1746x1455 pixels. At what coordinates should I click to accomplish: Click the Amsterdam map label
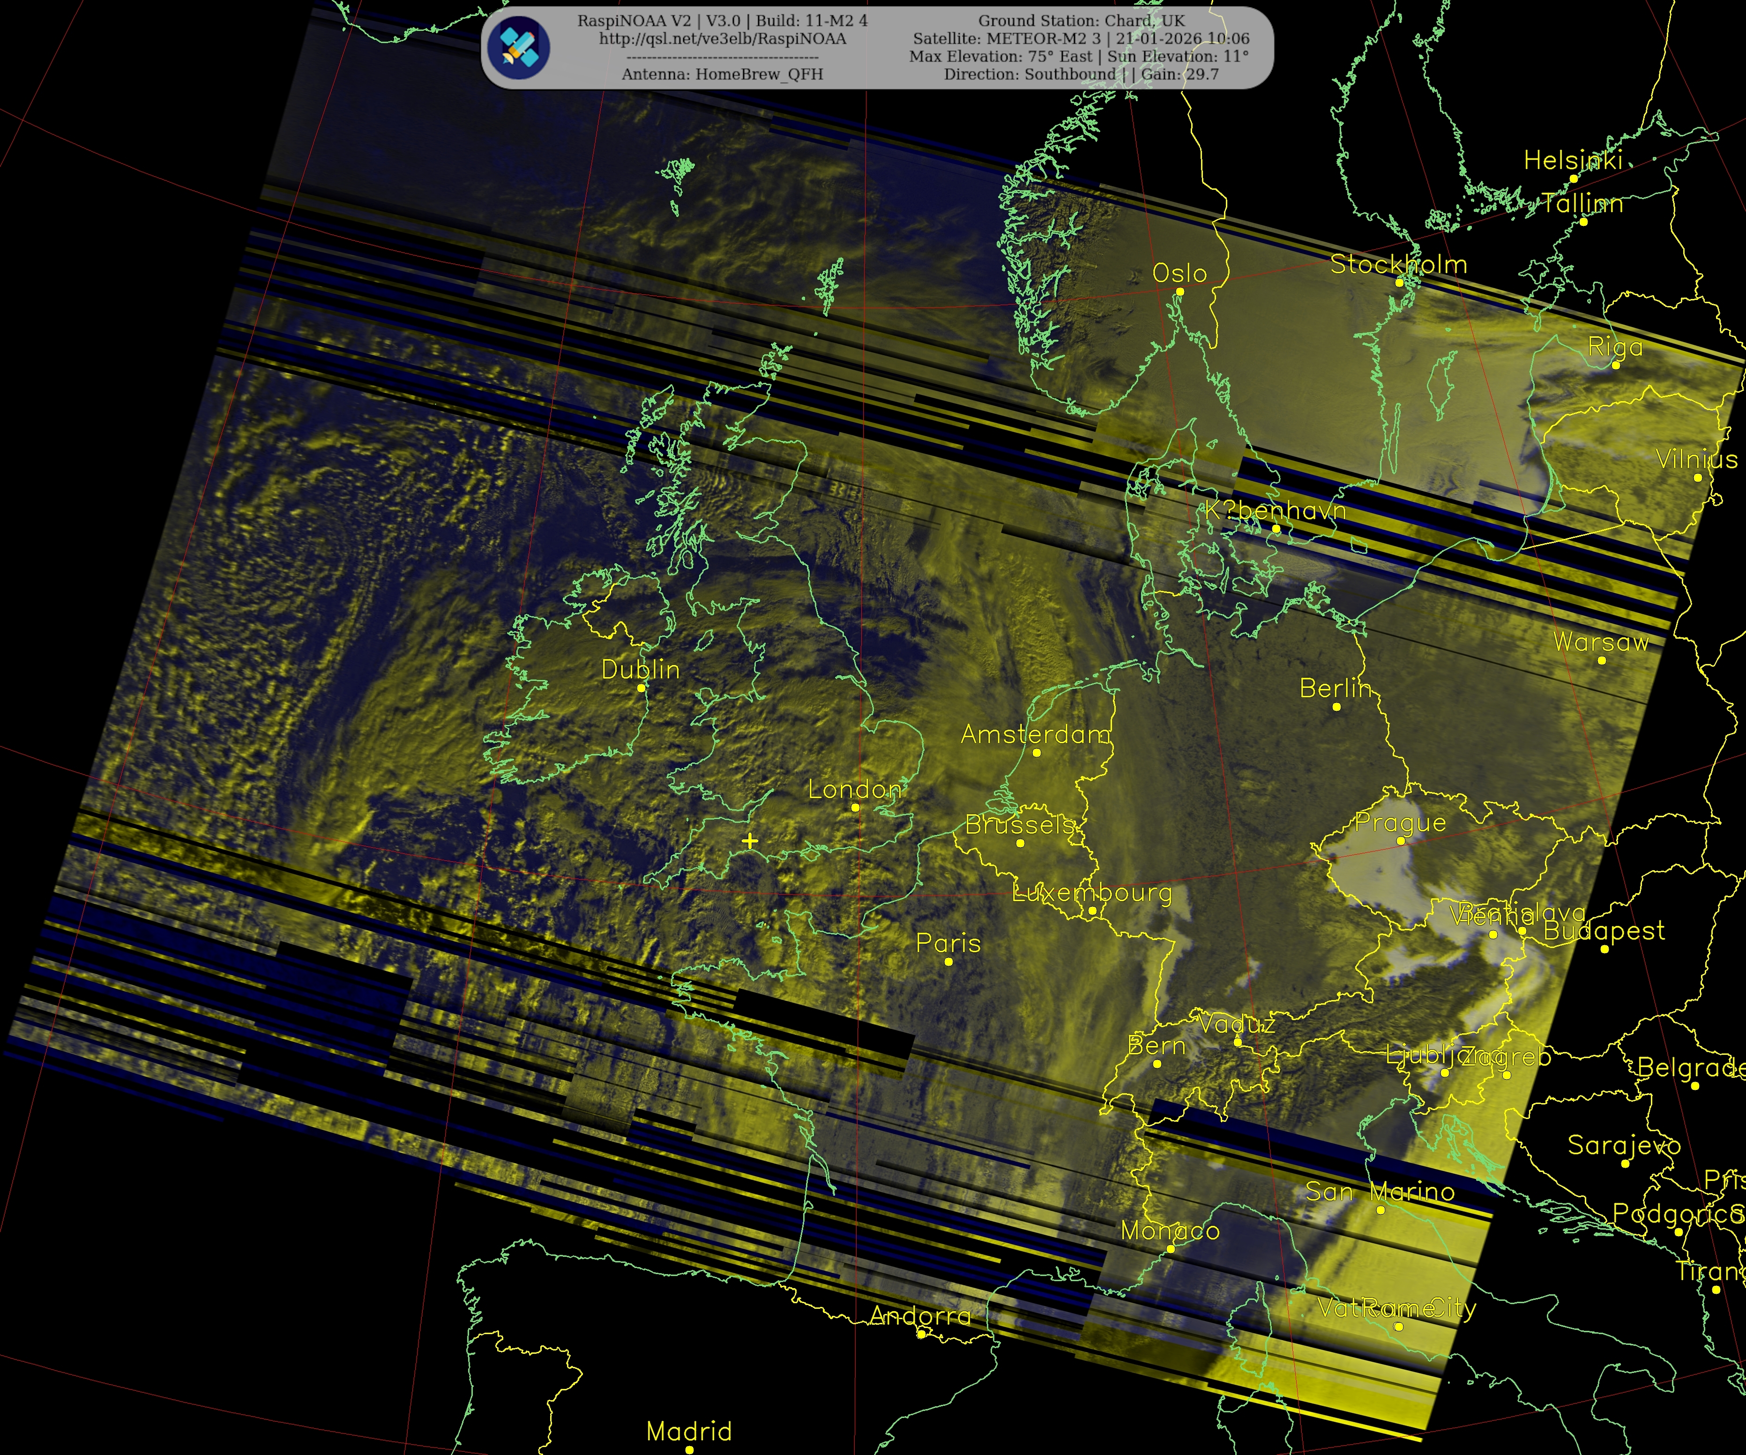pyautogui.click(x=1035, y=734)
